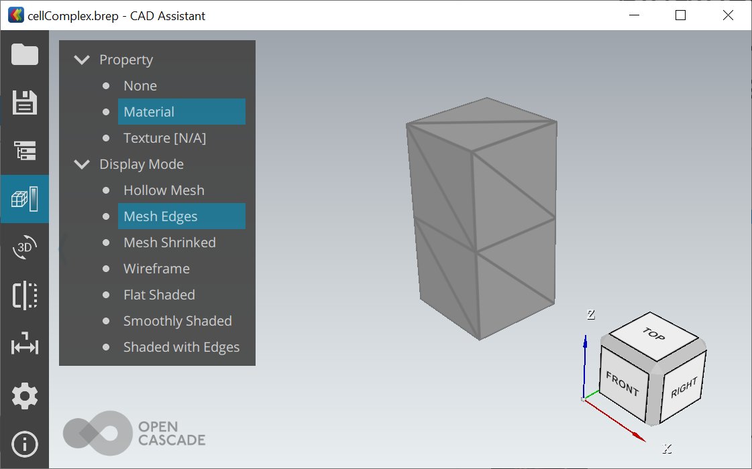Choose Smoothly Shaded mode
The image size is (752, 469).
pyautogui.click(x=178, y=320)
